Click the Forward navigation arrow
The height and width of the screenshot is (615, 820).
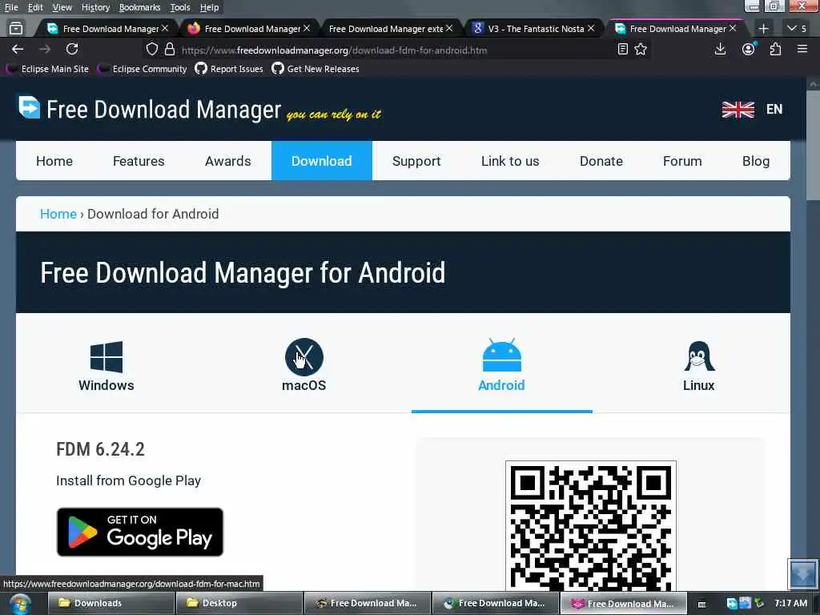[x=45, y=49]
